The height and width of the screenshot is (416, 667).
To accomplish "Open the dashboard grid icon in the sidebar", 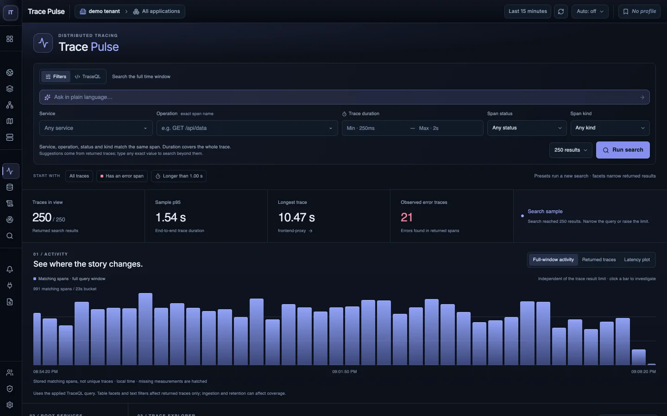I will pos(10,39).
